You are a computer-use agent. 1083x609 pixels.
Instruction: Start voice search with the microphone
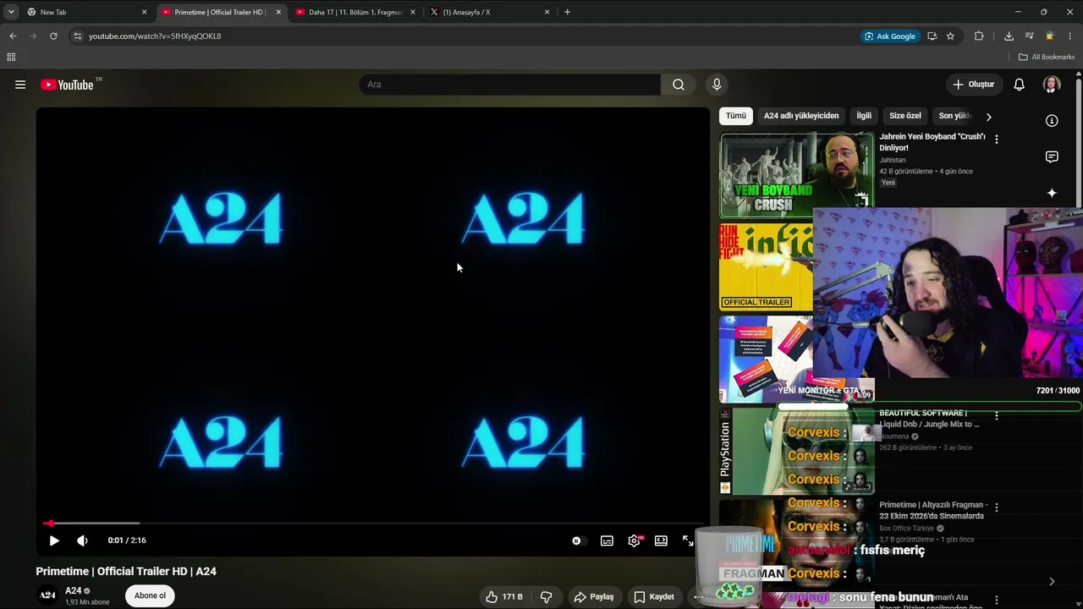click(x=717, y=85)
